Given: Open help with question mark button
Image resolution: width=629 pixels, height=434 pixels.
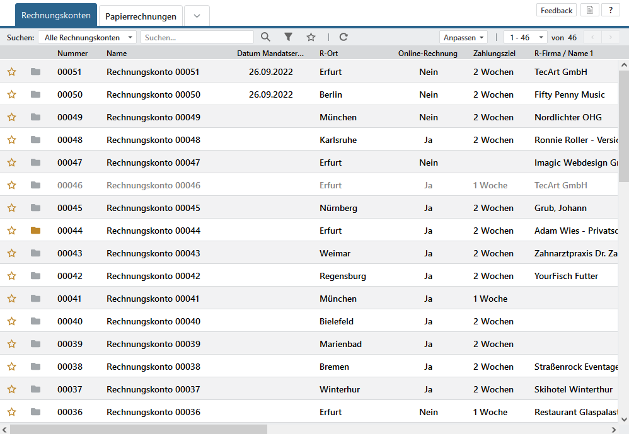Looking at the screenshot, I should click(610, 10).
